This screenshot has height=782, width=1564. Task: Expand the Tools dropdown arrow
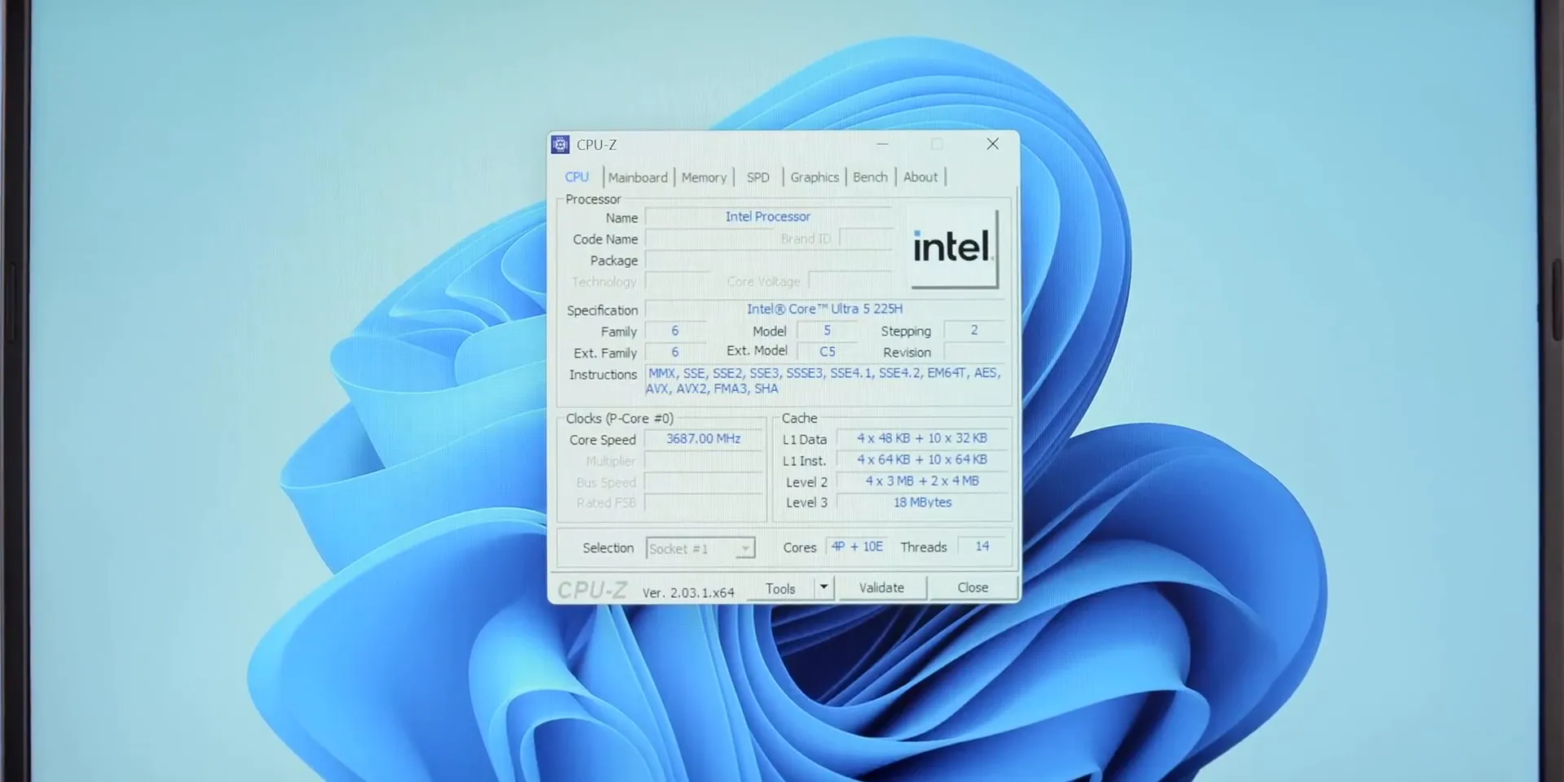(x=824, y=587)
